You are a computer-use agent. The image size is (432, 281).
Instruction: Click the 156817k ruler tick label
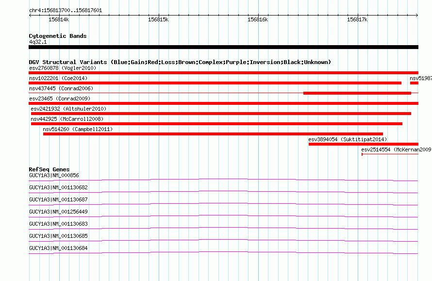point(357,19)
